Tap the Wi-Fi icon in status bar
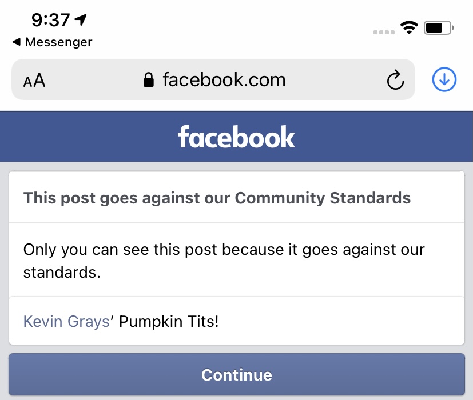Image resolution: width=473 pixels, height=400 pixels. 410,27
